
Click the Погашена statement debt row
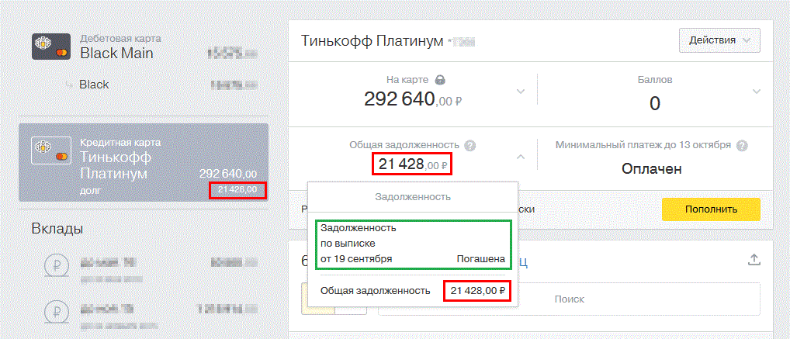point(413,244)
